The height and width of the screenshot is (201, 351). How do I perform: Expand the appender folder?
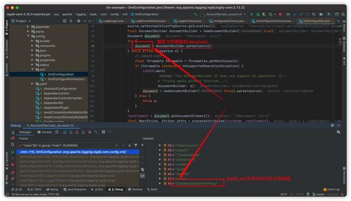tap(28, 27)
